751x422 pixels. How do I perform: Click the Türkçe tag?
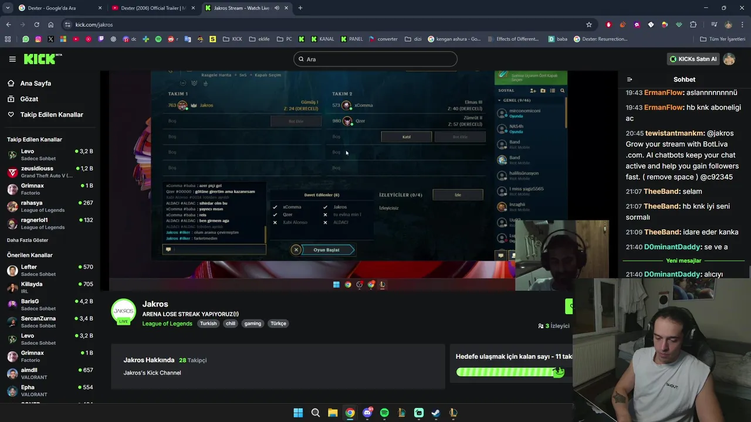[x=278, y=324]
